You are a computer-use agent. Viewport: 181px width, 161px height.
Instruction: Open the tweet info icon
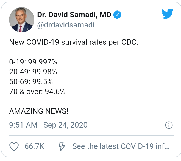pos(168,125)
